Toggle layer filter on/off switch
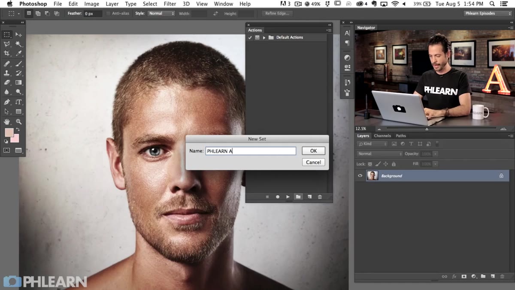 pyautogui.click(x=437, y=144)
